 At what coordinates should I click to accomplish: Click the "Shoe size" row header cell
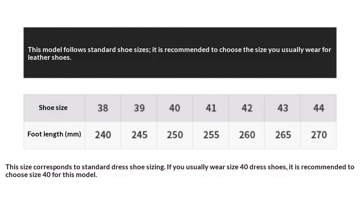pos(53,108)
